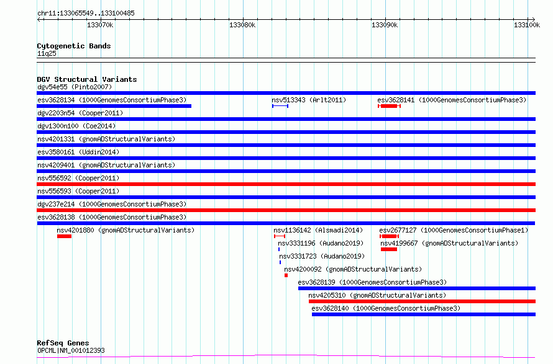553x364 pixels.
Task: Open nsv4205310 gnomAD variant label
Action: [x=377, y=295]
